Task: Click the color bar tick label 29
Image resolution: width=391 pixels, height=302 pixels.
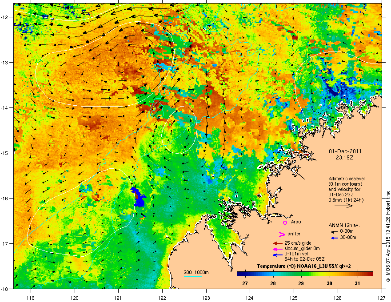Action: (x=301, y=283)
